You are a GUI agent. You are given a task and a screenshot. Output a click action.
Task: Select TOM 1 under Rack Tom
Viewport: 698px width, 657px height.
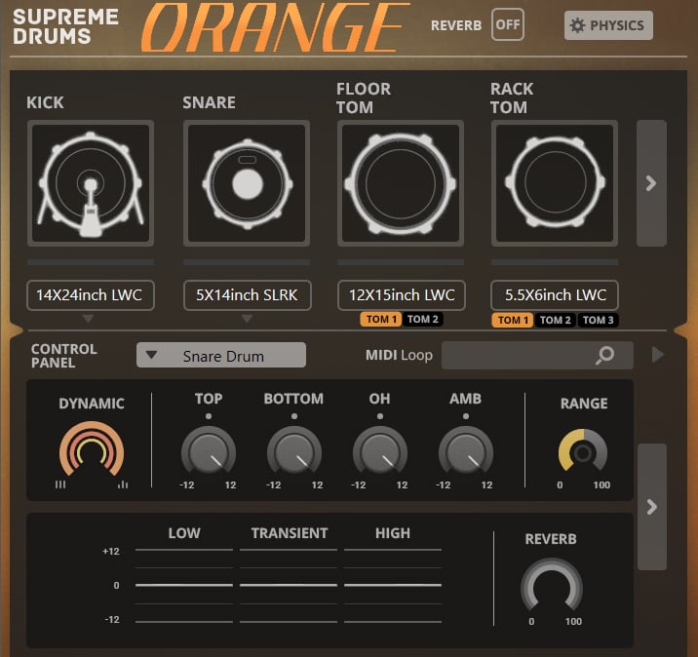513,321
